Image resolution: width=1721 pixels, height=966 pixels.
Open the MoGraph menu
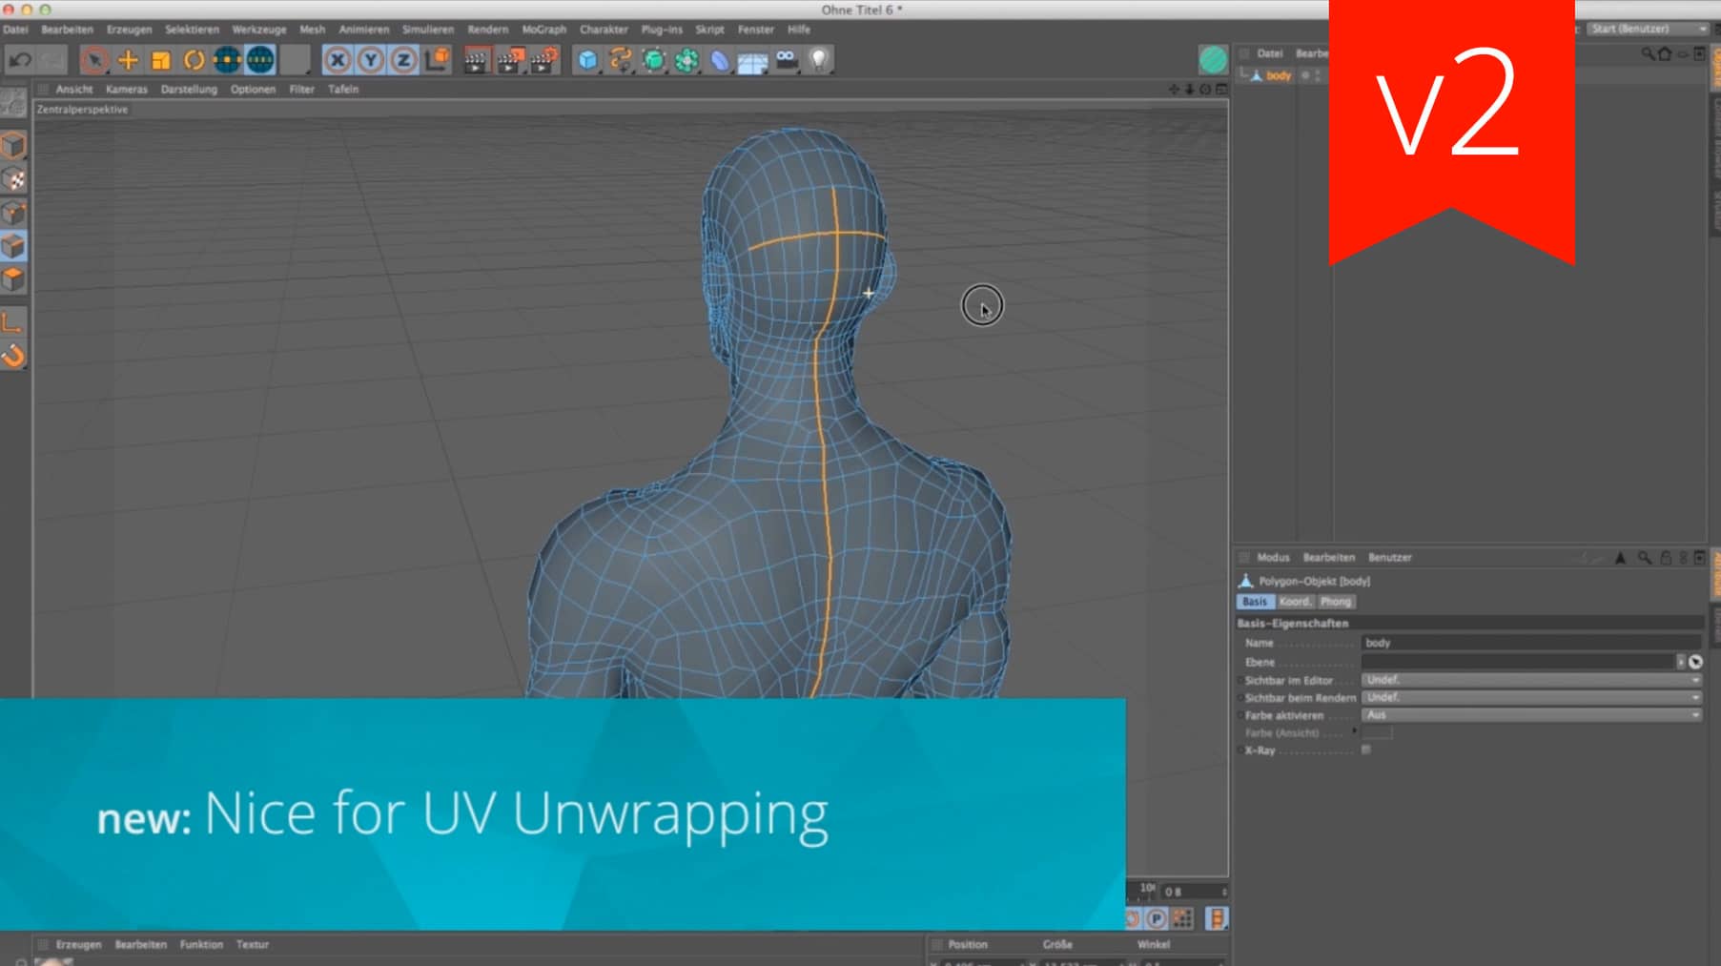pos(544,30)
